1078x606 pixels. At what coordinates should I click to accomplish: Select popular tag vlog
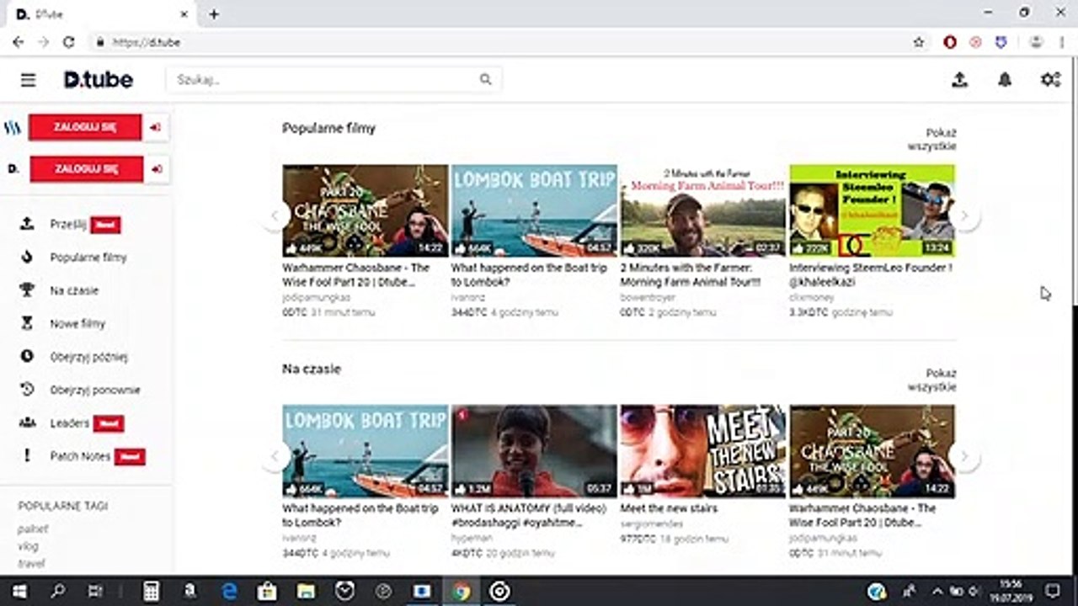click(28, 546)
